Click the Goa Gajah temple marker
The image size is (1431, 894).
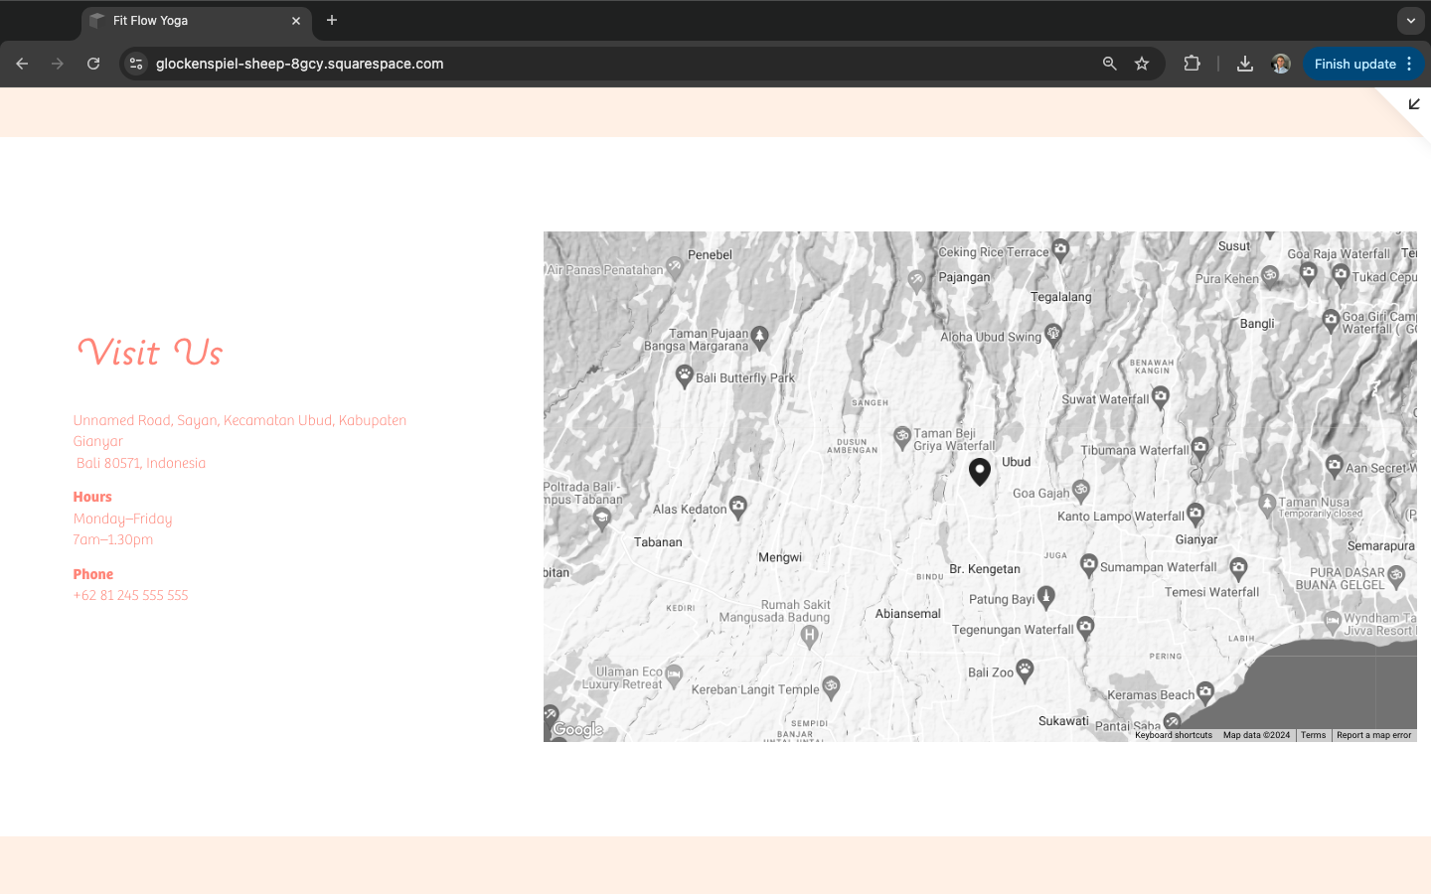tap(1081, 490)
